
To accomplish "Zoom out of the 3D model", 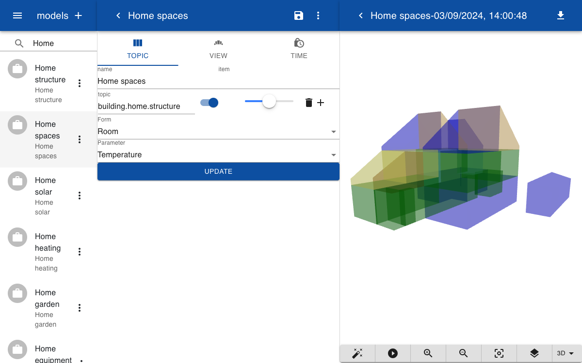I will coord(464,353).
